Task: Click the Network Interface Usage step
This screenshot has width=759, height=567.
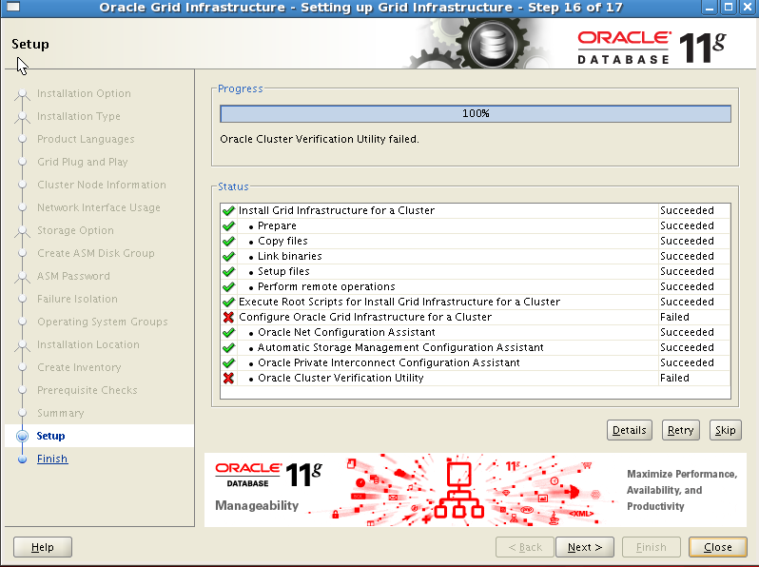Action: point(98,207)
